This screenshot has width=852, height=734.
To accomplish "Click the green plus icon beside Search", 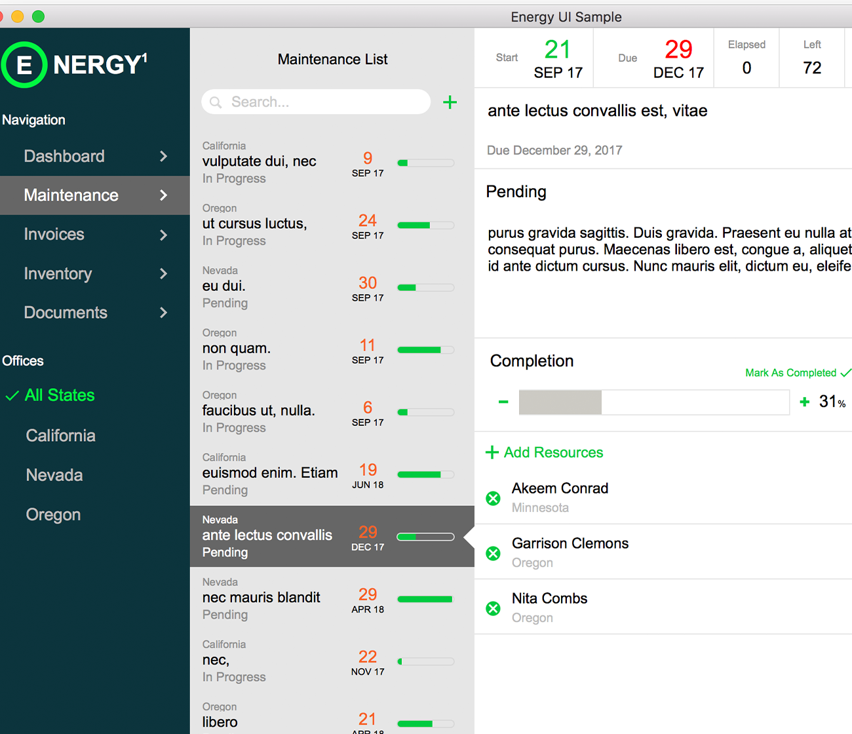I will point(450,102).
